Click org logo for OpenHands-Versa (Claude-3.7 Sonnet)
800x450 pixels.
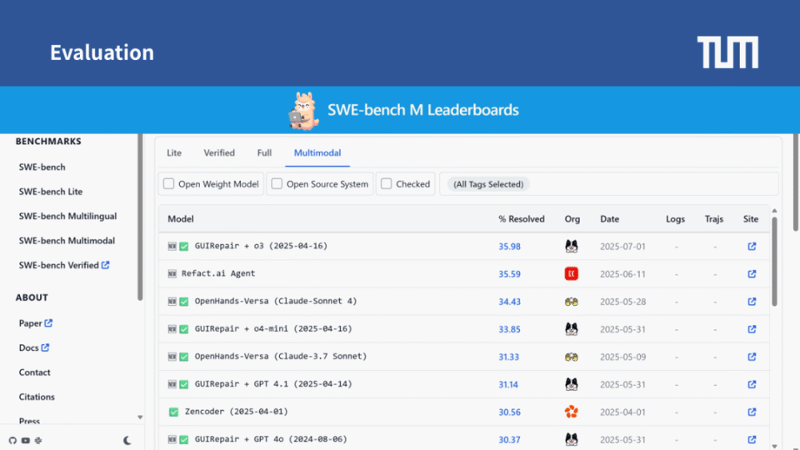point(572,357)
